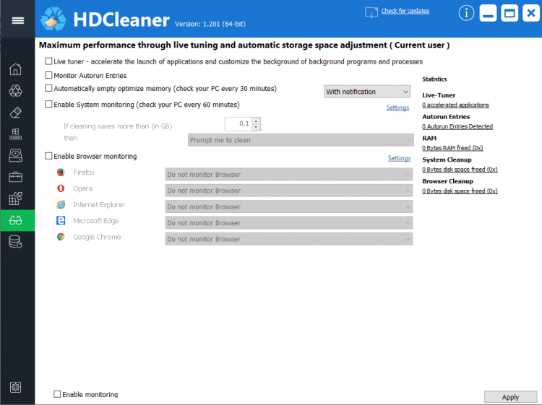
Task: Click 0 Autorun Entries Detected link
Action: click(x=457, y=126)
